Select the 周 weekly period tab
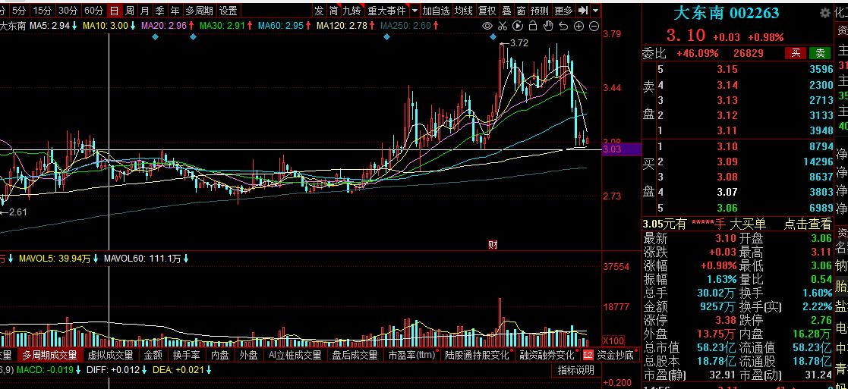 click(x=129, y=11)
